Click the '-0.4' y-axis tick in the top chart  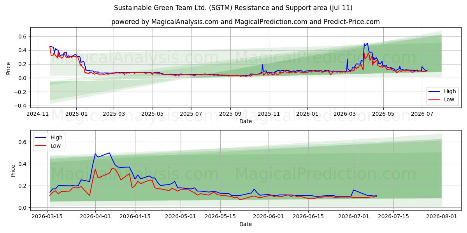point(21,106)
